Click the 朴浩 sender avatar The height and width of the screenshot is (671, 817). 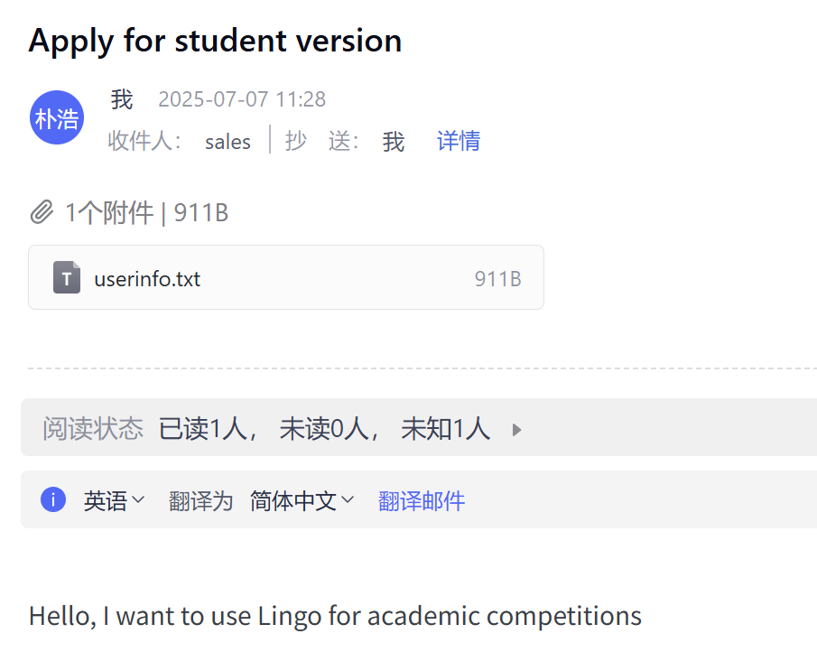[57, 117]
